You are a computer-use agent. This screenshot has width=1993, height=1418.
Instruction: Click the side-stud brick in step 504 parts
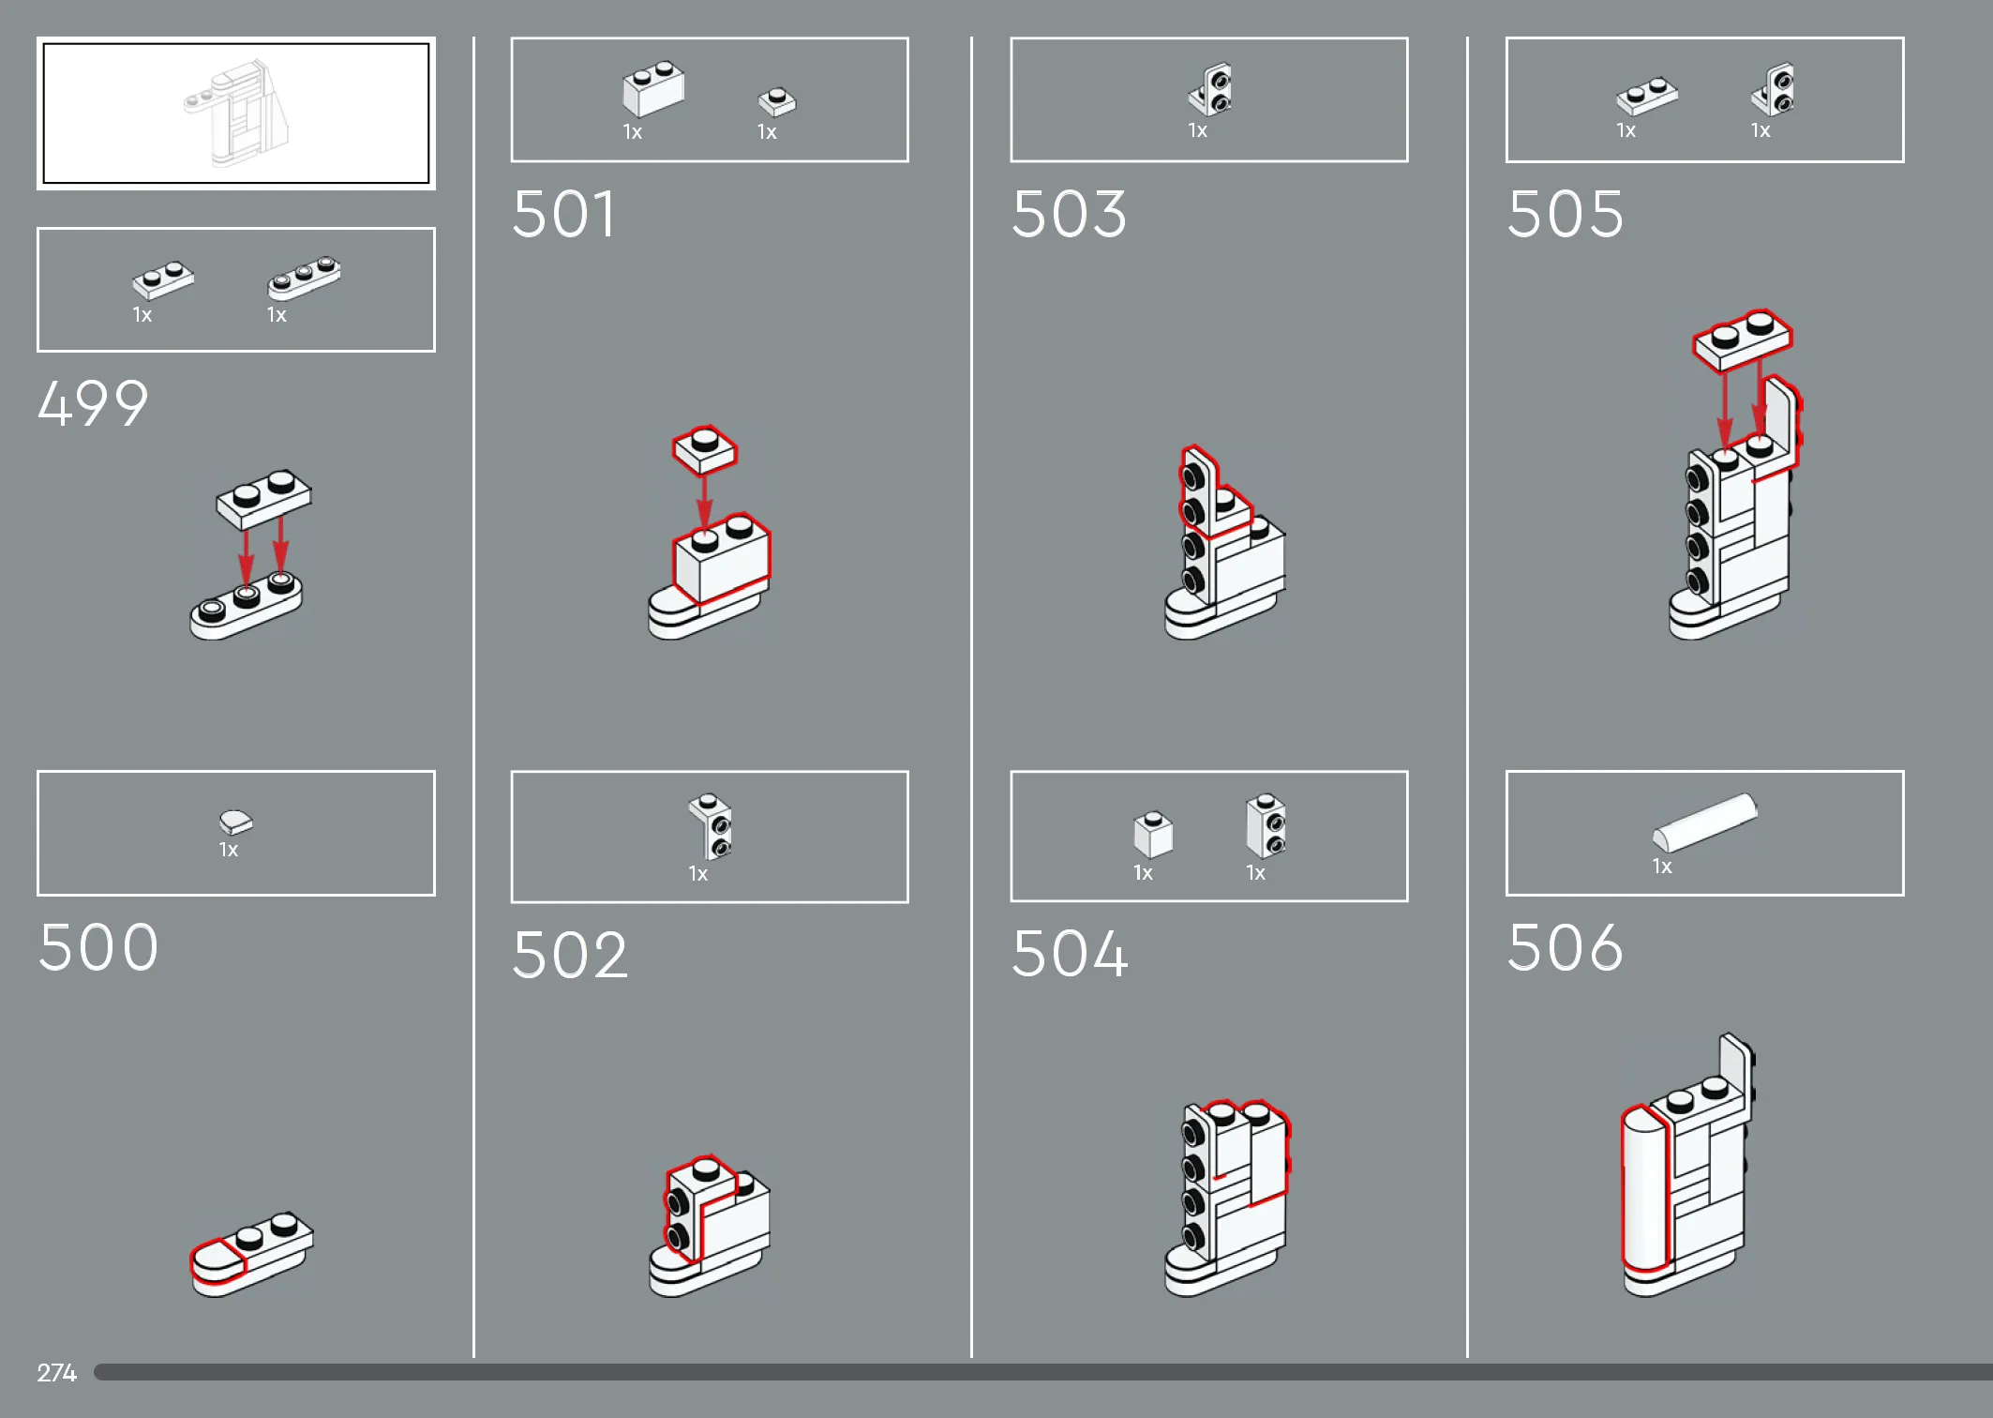point(1266,825)
